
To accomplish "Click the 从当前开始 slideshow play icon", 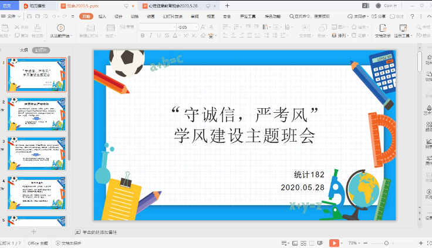I will (x=60, y=28).
